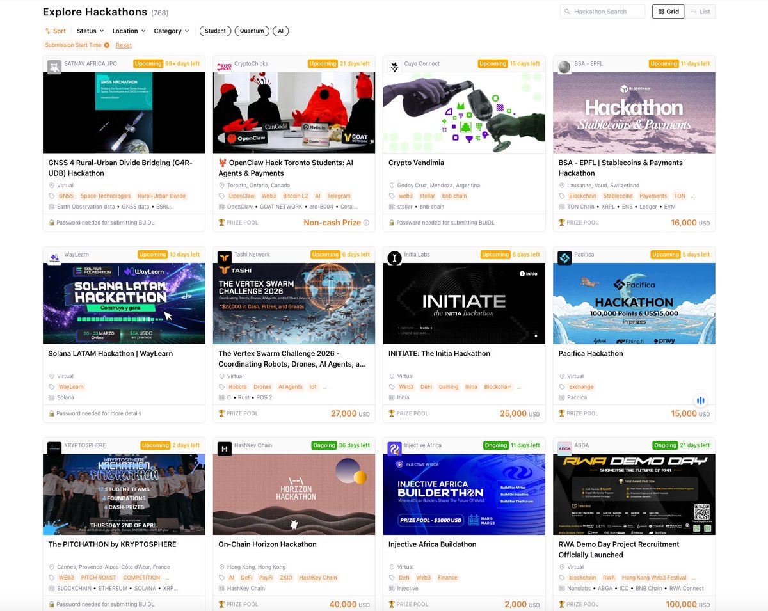Open the OpenClaw Hack Toronto banner image
The image size is (768, 611).
click(294, 113)
